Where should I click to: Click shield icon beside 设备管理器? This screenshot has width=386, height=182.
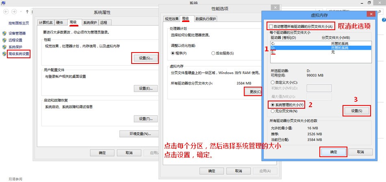click(4, 33)
